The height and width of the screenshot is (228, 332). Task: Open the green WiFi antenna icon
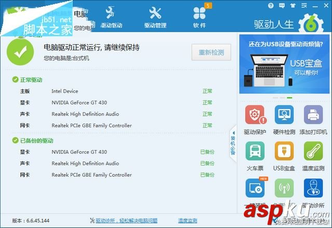tap(284, 188)
